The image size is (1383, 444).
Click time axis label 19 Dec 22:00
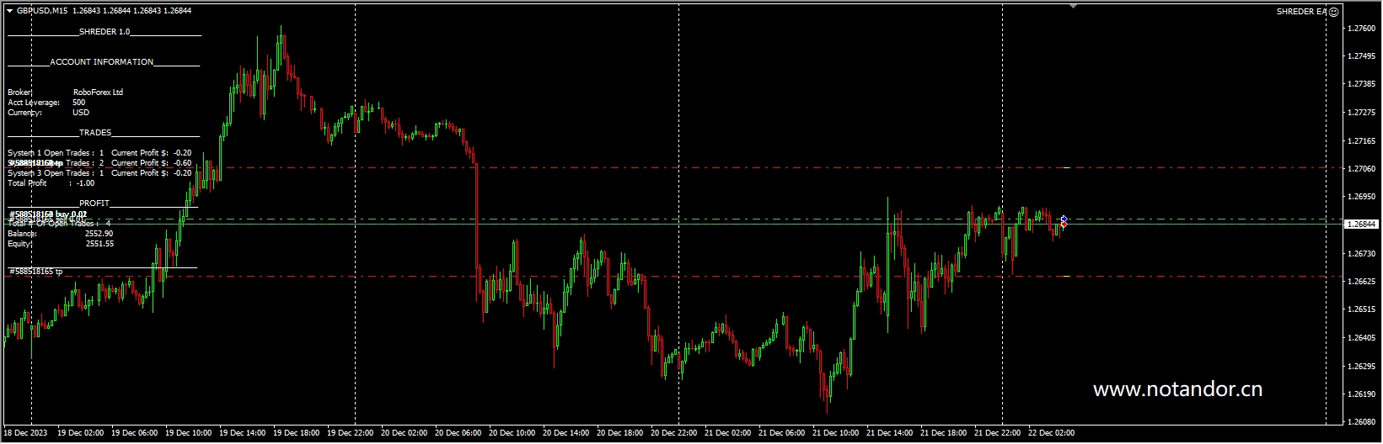click(350, 433)
